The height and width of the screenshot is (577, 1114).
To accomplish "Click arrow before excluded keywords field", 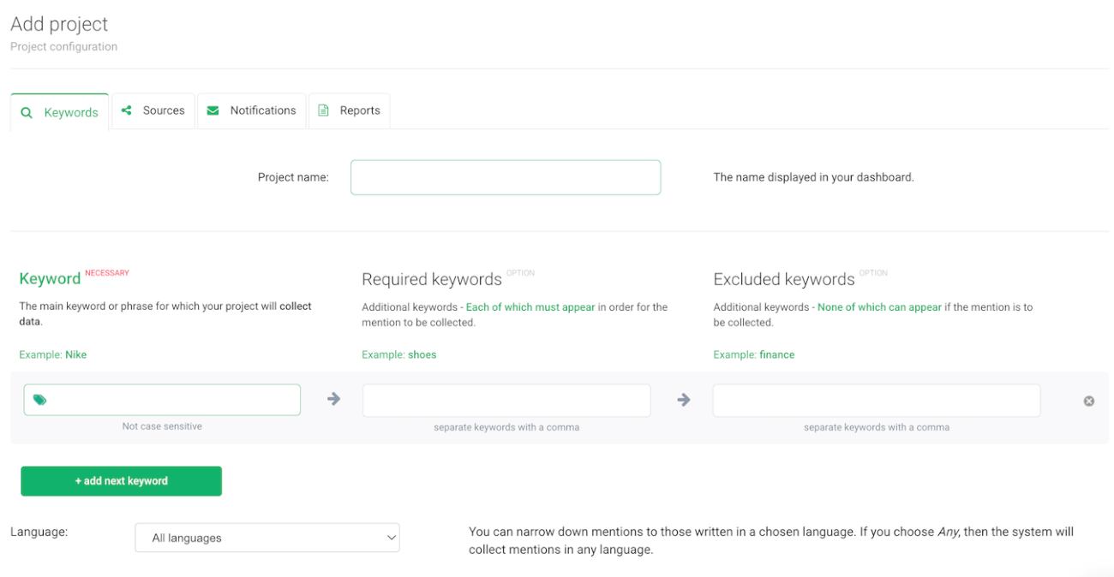I will 684,399.
